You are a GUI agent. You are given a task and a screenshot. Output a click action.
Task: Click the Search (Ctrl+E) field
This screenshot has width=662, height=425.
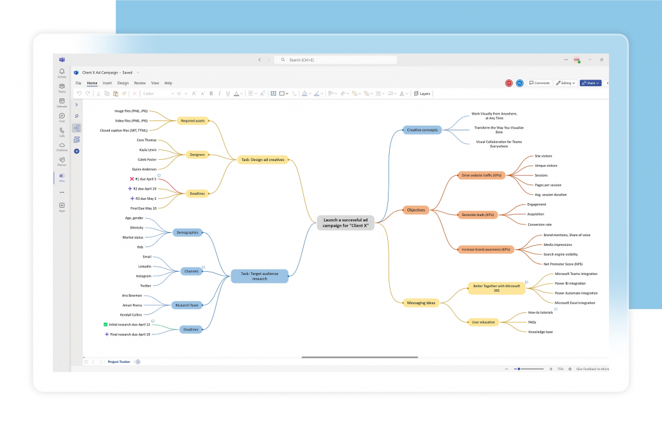(335, 59)
